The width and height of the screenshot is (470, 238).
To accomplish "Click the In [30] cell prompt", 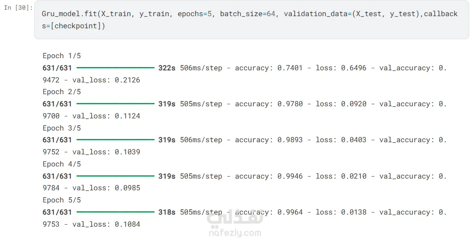I will pyautogui.click(x=18, y=8).
